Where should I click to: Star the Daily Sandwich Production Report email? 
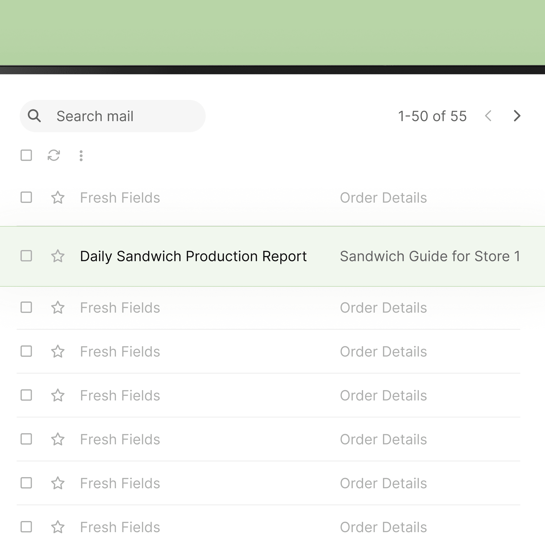[x=58, y=256]
